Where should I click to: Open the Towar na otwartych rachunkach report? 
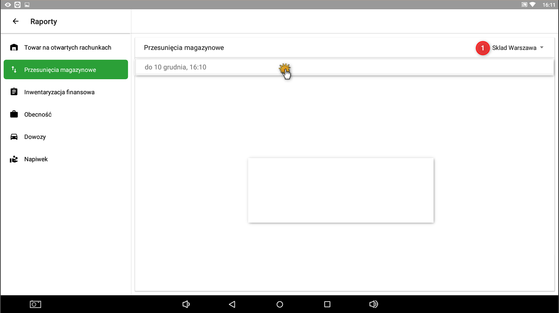tap(68, 48)
